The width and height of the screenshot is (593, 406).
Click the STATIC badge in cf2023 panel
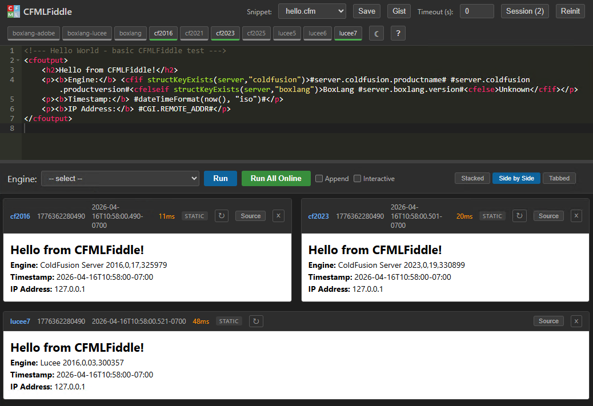coord(492,216)
